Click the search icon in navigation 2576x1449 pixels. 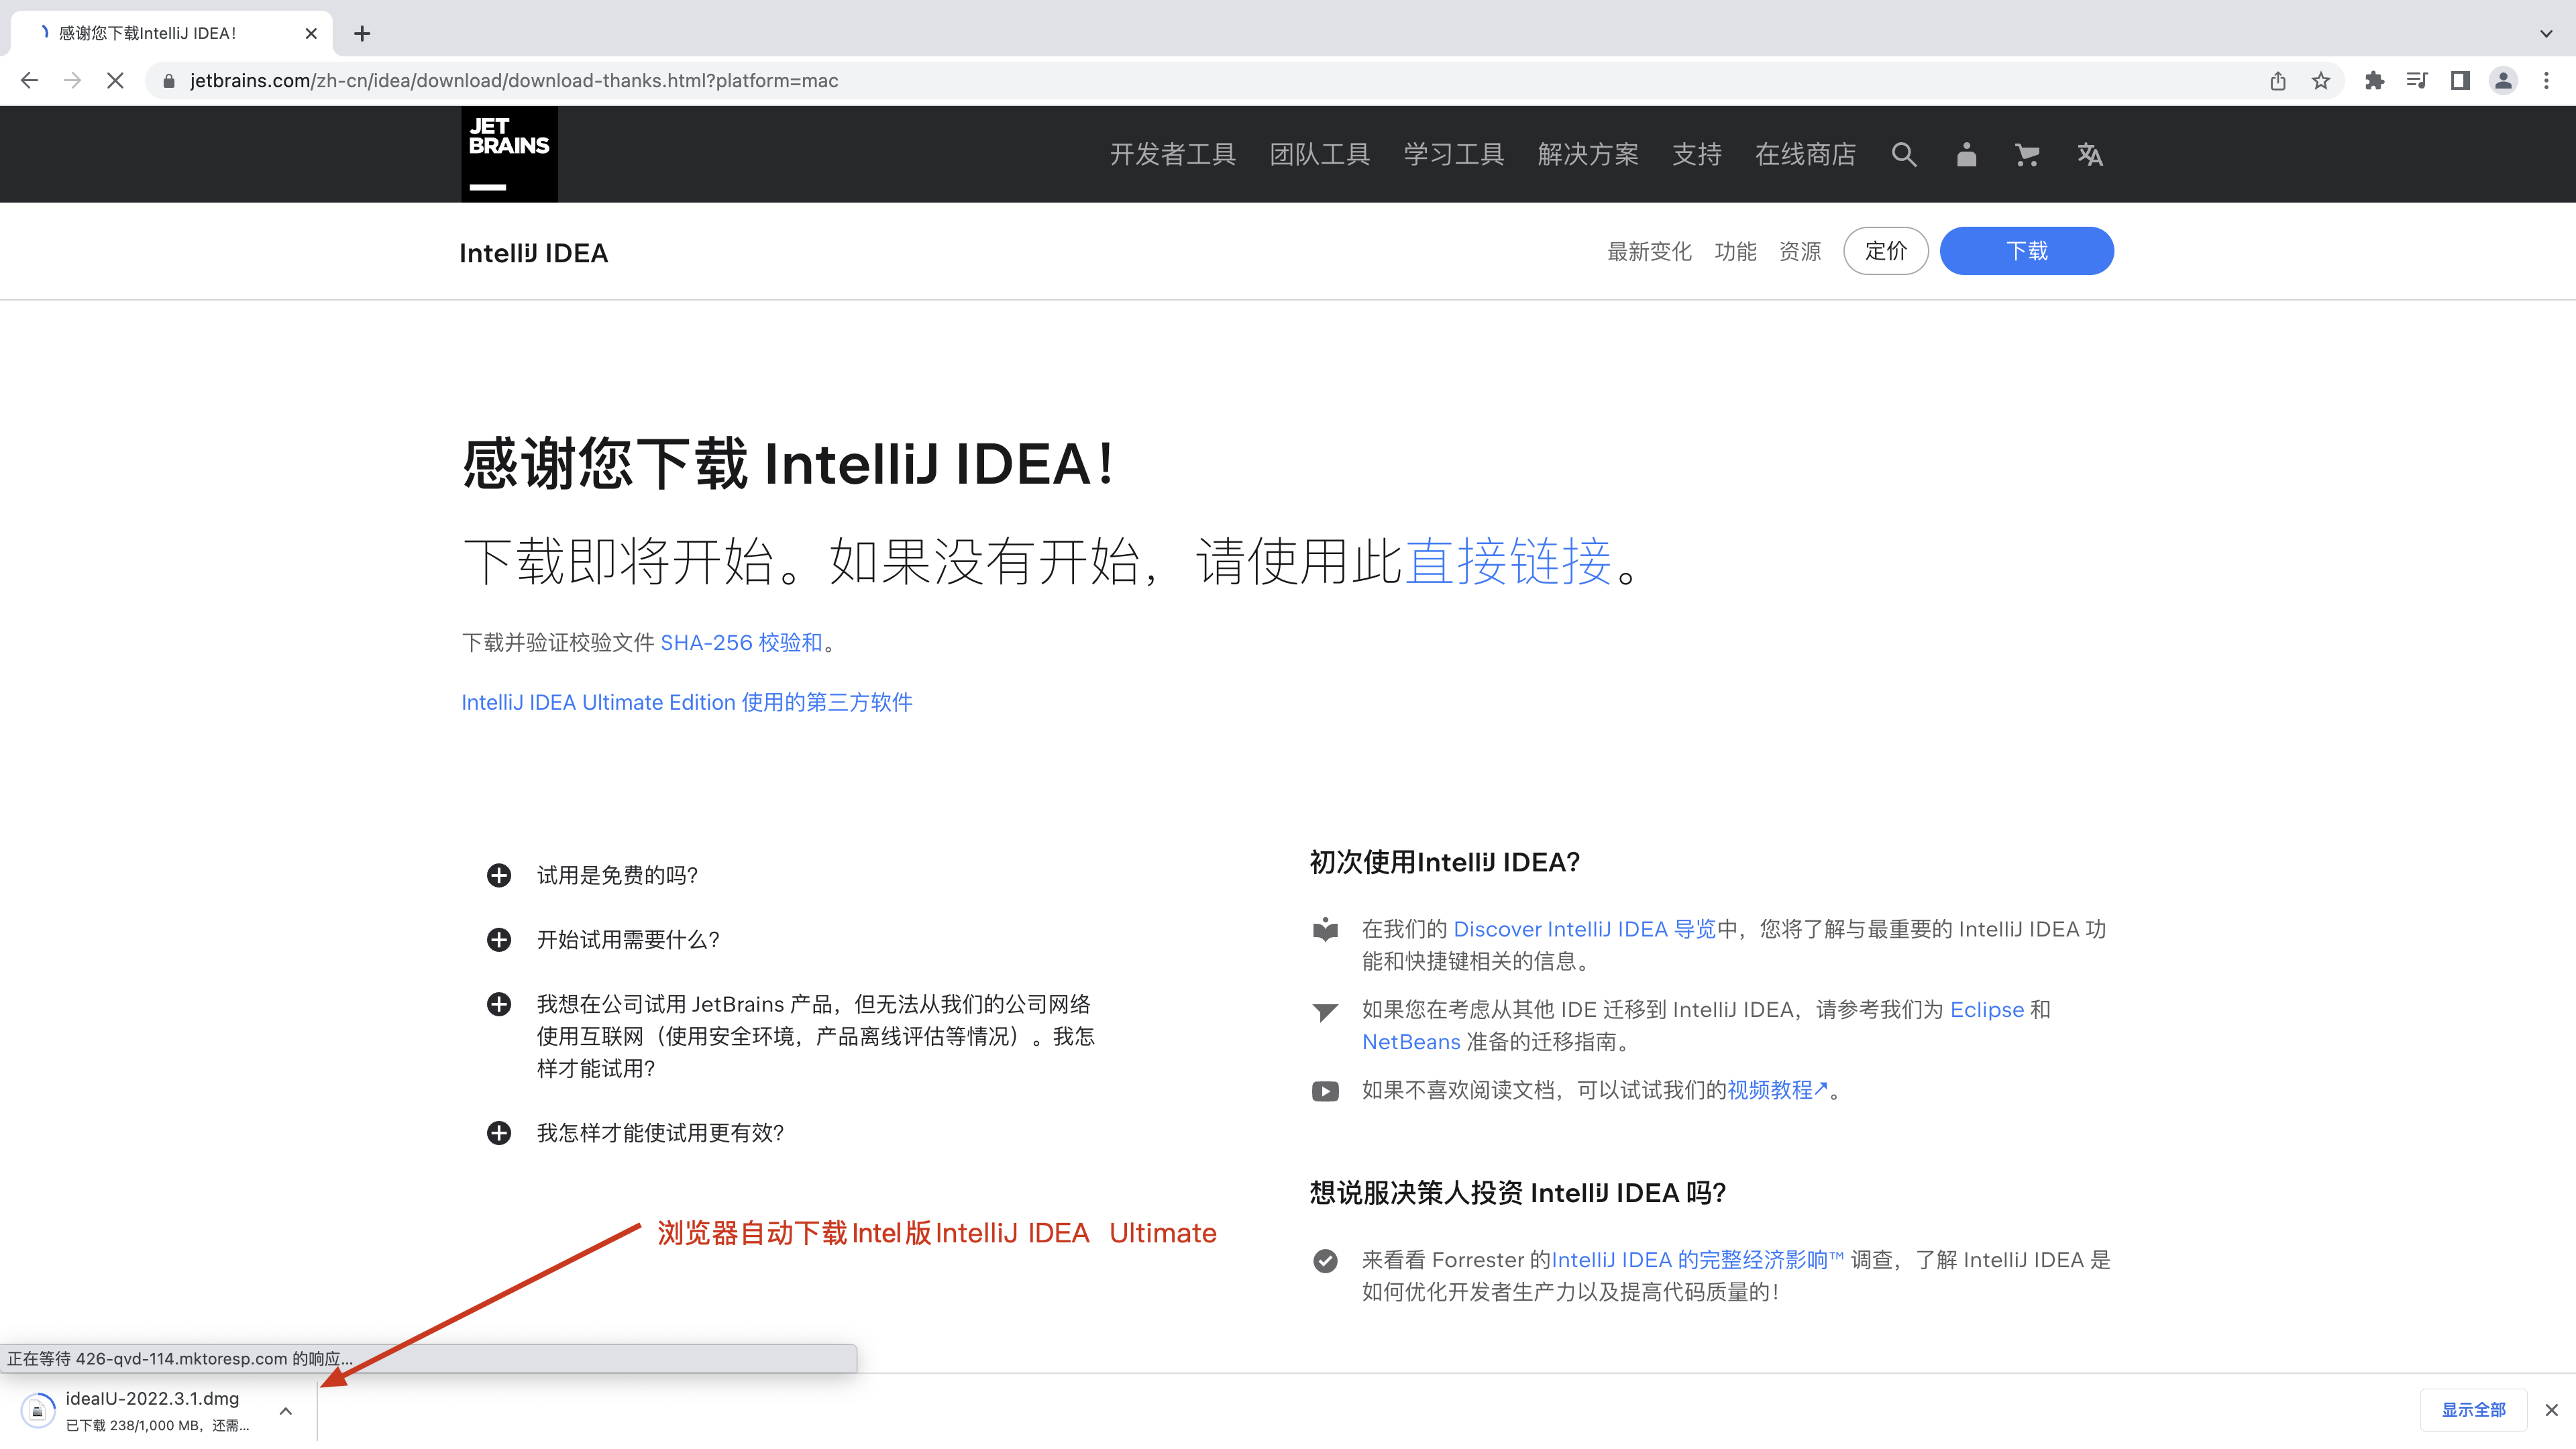[1904, 154]
